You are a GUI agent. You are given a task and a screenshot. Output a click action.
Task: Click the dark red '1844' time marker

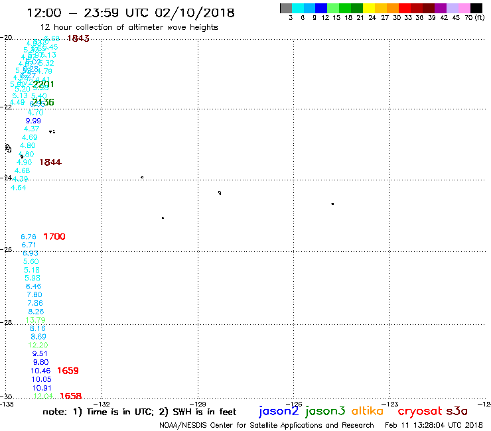point(50,162)
